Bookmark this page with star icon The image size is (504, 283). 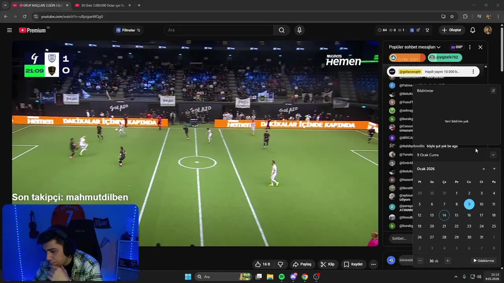452,17
